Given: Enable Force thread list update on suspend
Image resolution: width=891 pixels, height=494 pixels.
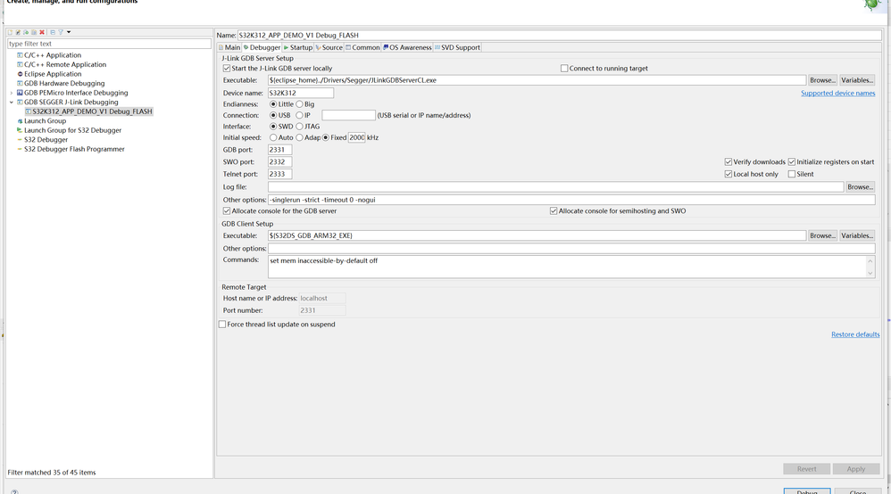Looking at the screenshot, I should pos(222,325).
